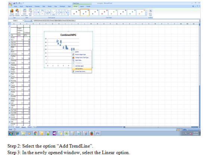209x155 pixels.
Task: Open the Chart Tools Layout tab
Action: 82,6
